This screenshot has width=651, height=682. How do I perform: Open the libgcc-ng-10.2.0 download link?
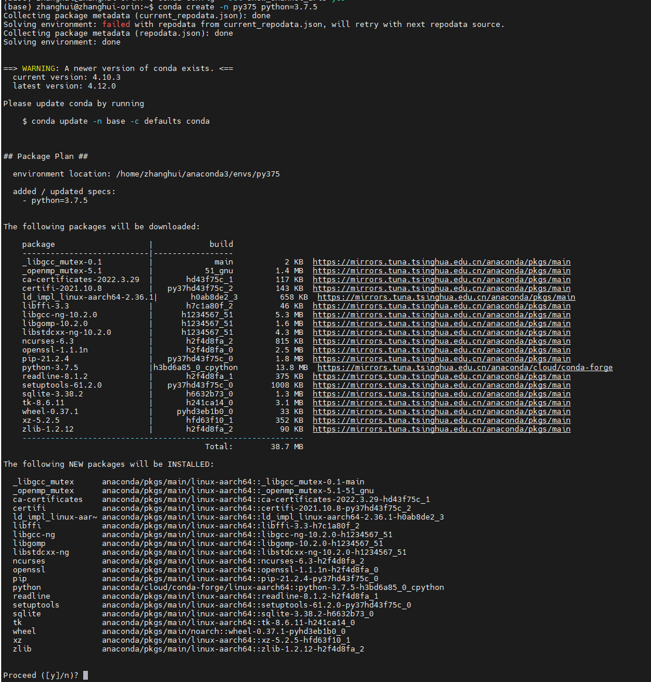[441, 315]
